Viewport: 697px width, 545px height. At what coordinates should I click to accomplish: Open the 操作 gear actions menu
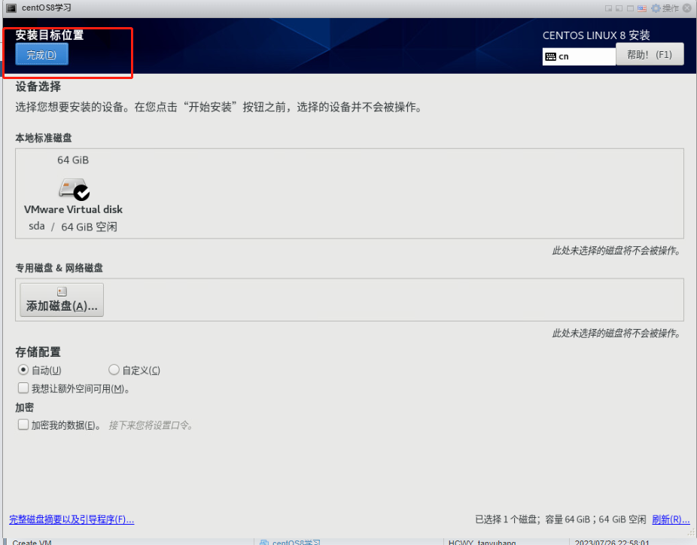pos(665,8)
